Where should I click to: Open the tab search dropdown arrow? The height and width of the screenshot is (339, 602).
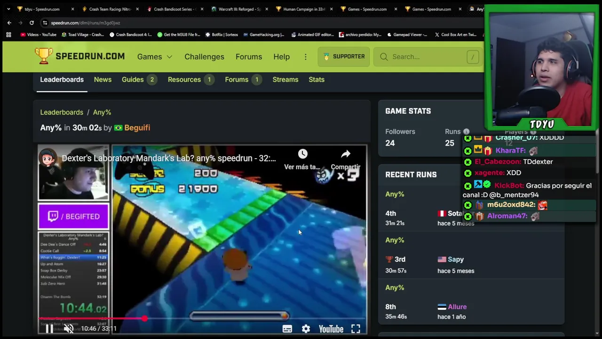point(8,9)
